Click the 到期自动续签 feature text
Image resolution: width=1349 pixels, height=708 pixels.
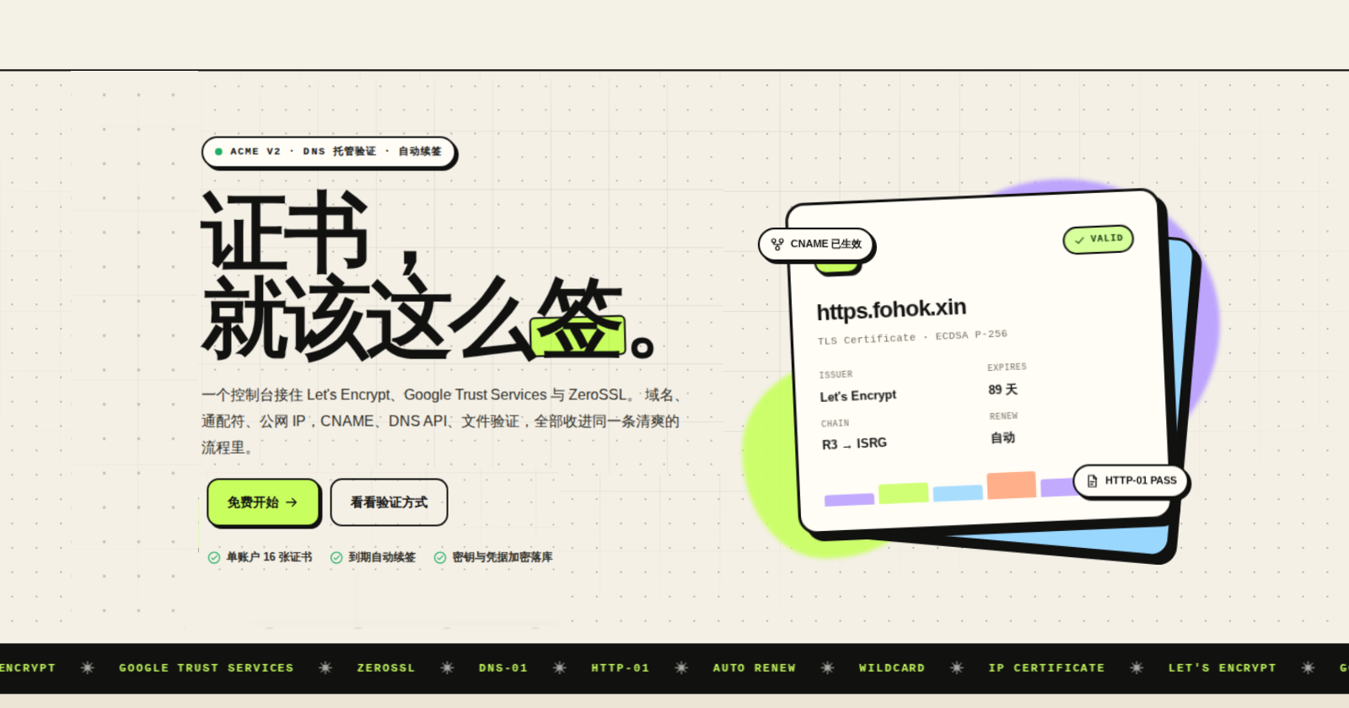point(382,557)
